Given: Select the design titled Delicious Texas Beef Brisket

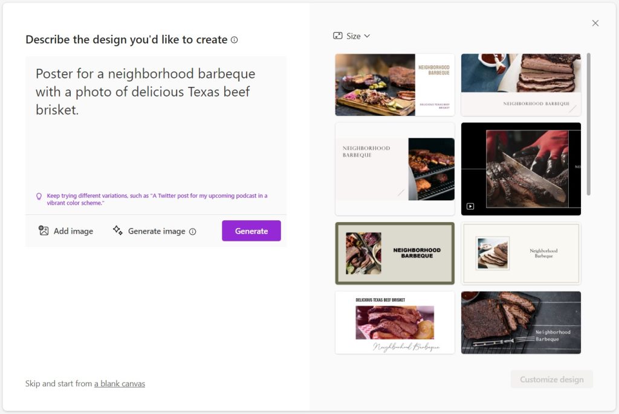Looking at the screenshot, I should (x=395, y=323).
